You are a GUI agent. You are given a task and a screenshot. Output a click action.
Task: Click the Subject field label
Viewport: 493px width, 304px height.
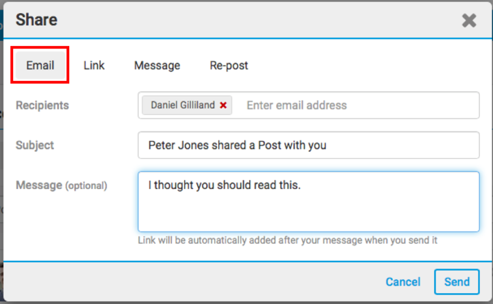(x=35, y=145)
